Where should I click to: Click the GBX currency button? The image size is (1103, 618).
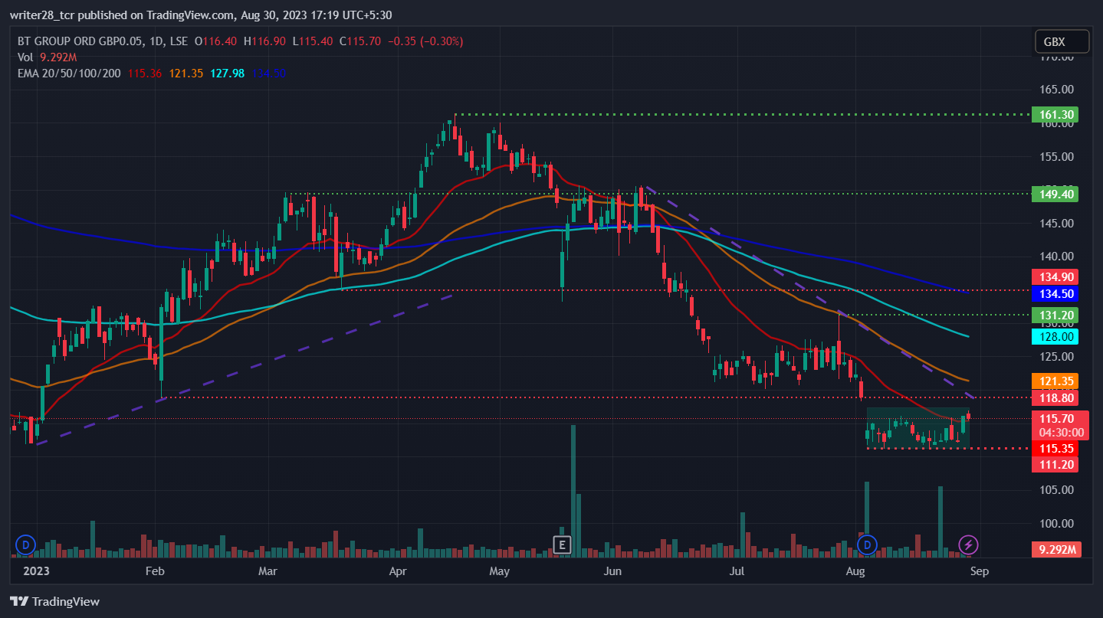1060,41
